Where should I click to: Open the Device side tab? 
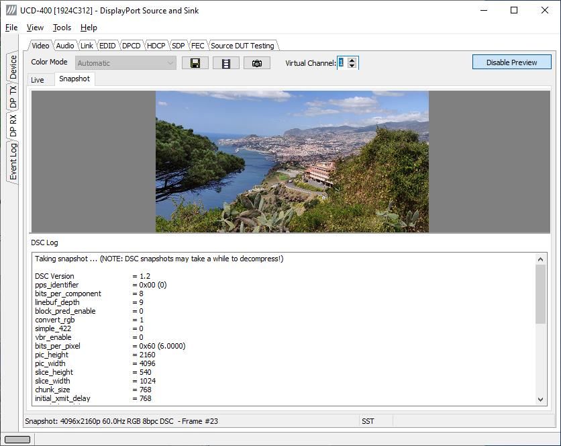click(13, 67)
